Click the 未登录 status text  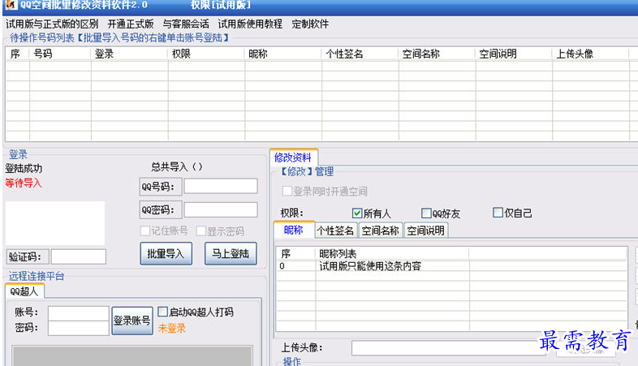pyautogui.click(x=172, y=328)
